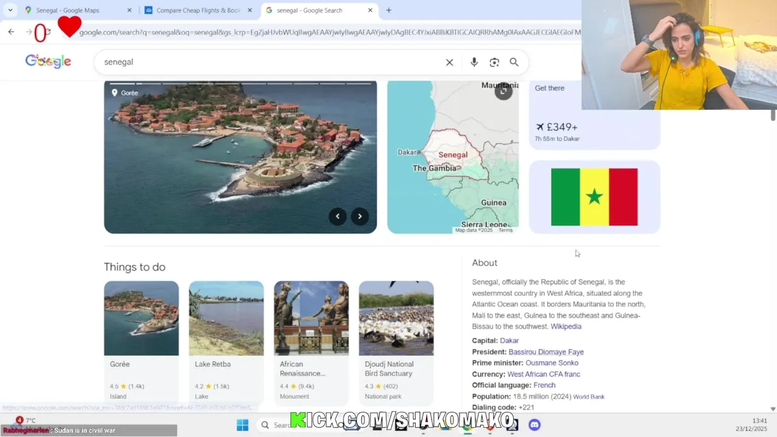Switch to Compare Cheap Flights tab
The height and width of the screenshot is (437, 777).
click(x=198, y=10)
